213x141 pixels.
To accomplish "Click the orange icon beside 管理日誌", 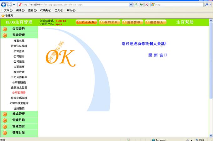I will [x=5, y=133].
